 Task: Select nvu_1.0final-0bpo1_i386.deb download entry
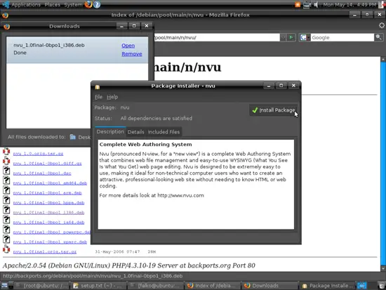(77, 50)
